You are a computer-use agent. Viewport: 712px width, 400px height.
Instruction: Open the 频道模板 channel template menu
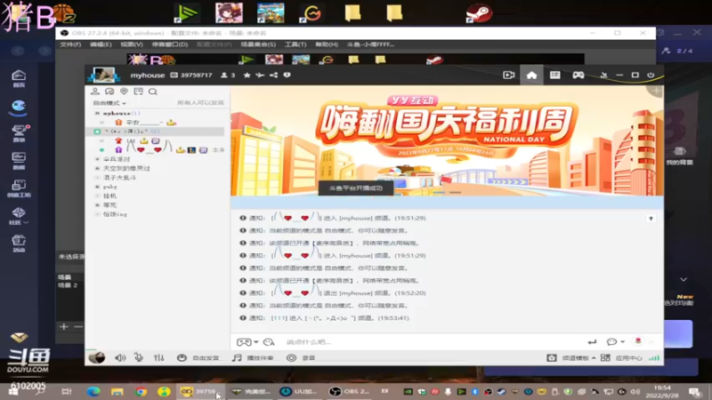[x=571, y=358]
